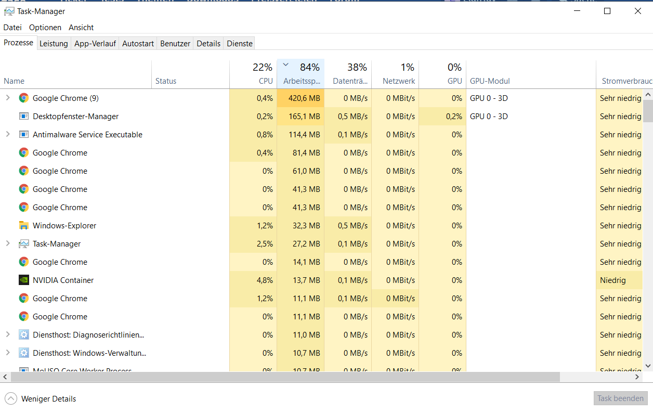
Task: Click the Weniger Details arrow icon
Action: click(10, 399)
